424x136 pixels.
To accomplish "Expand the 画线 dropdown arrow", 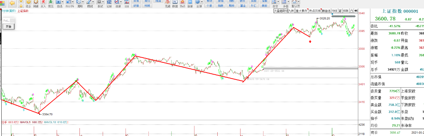I will (x=93, y=2).
